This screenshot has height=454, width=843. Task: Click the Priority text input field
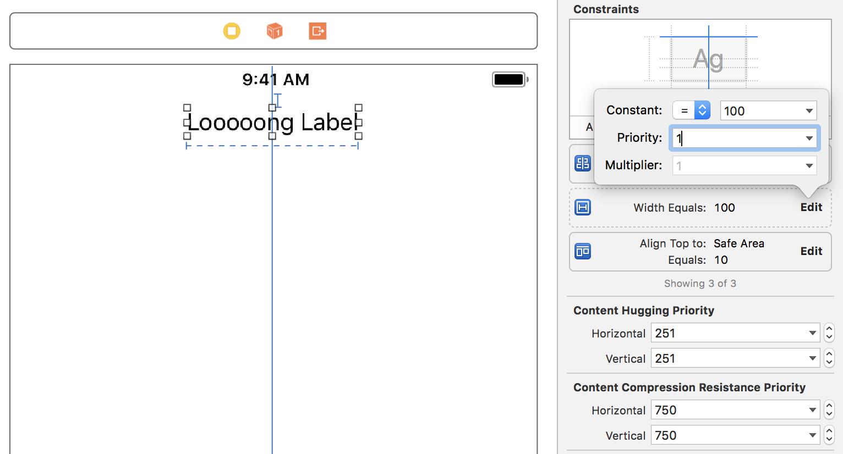(737, 138)
